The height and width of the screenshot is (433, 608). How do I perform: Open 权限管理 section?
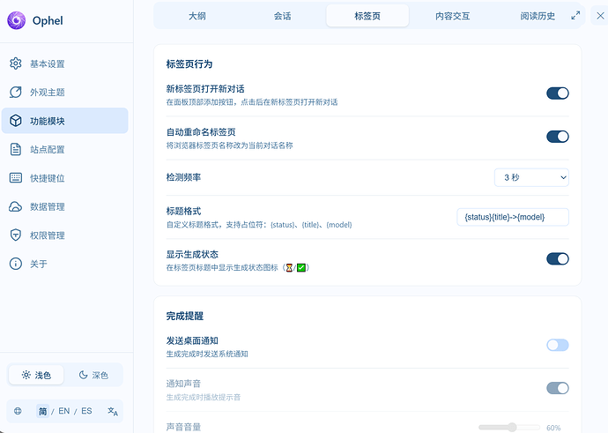coord(64,235)
